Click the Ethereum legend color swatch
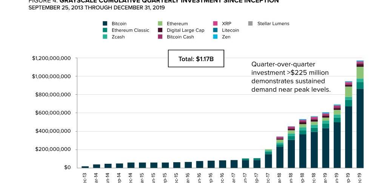 point(160,23)
